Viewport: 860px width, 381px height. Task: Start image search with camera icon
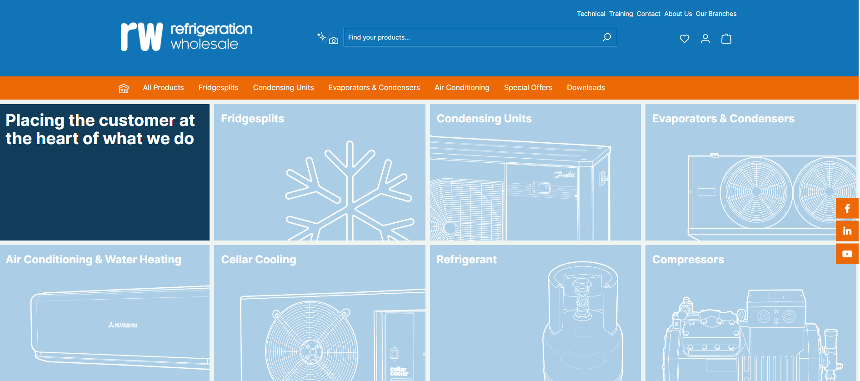coord(334,41)
